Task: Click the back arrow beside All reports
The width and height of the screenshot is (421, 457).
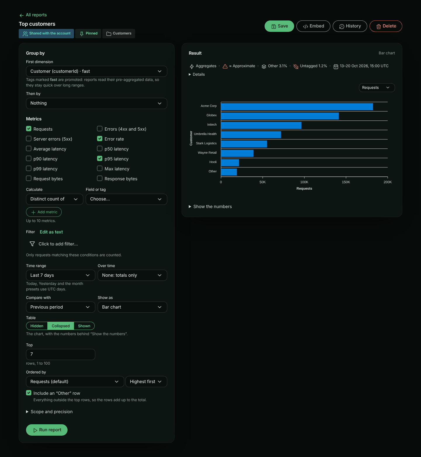Action: point(21,15)
